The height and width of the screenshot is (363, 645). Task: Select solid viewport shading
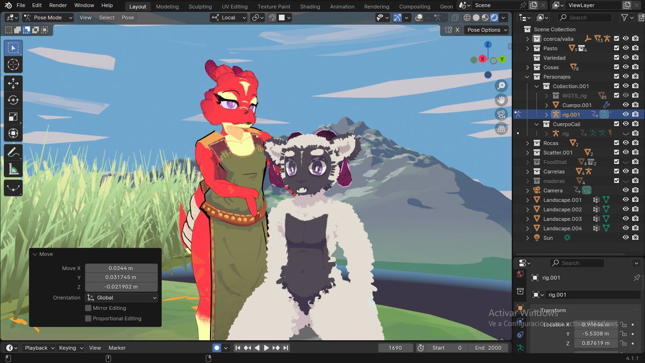(476, 18)
